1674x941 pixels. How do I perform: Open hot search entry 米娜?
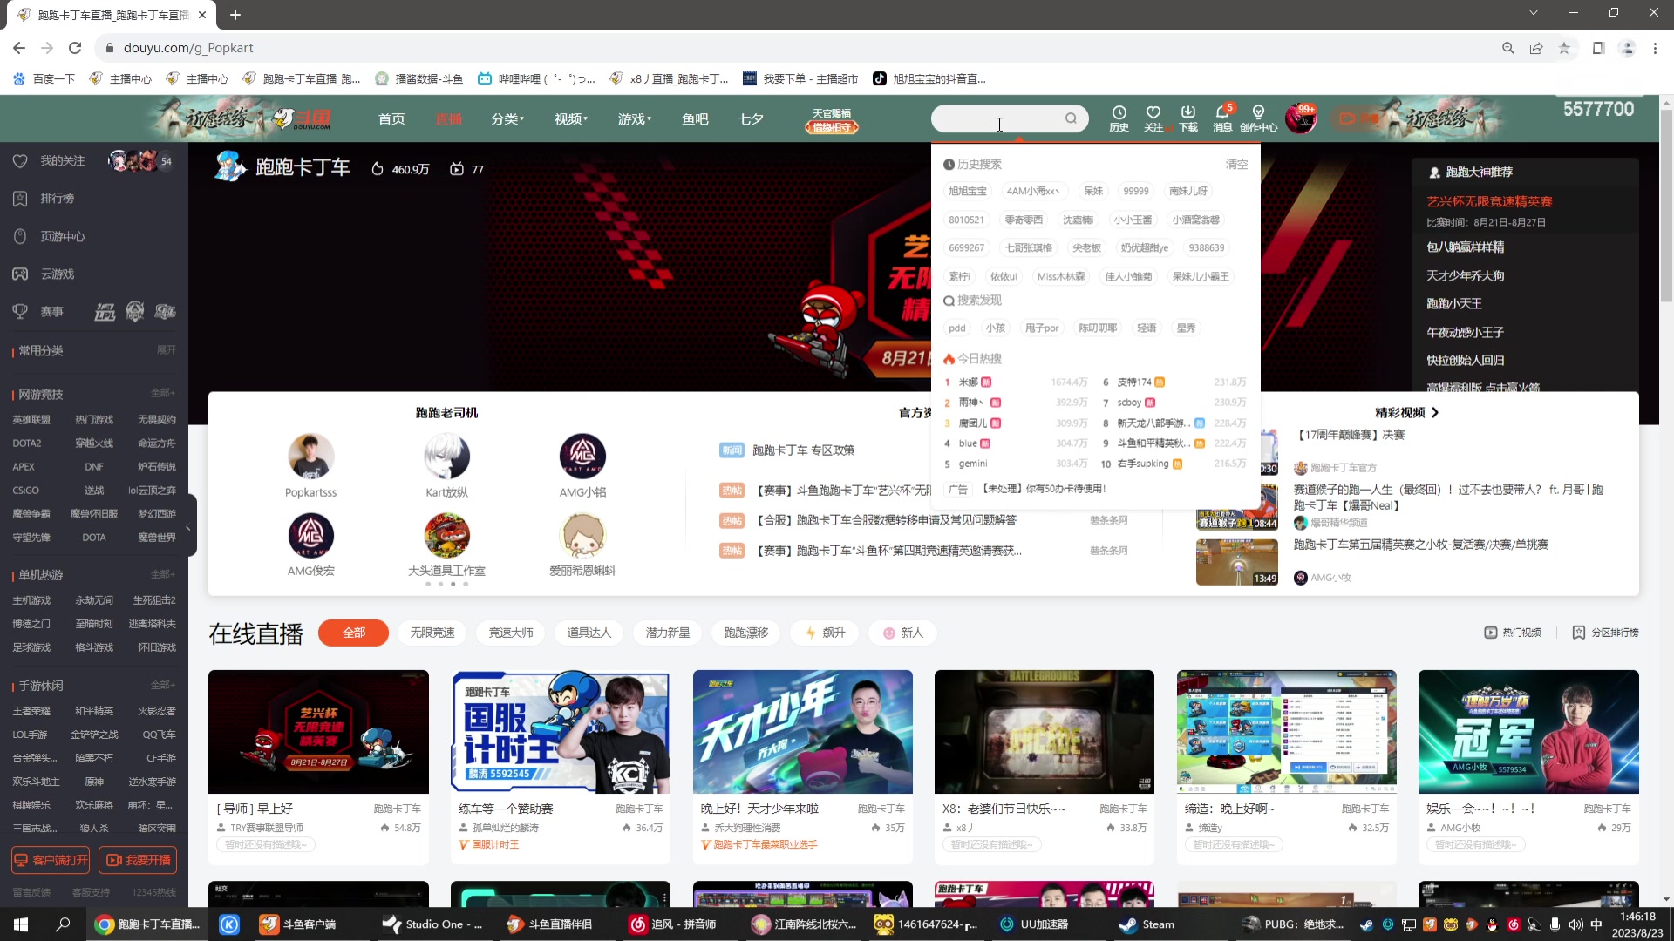point(969,382)
